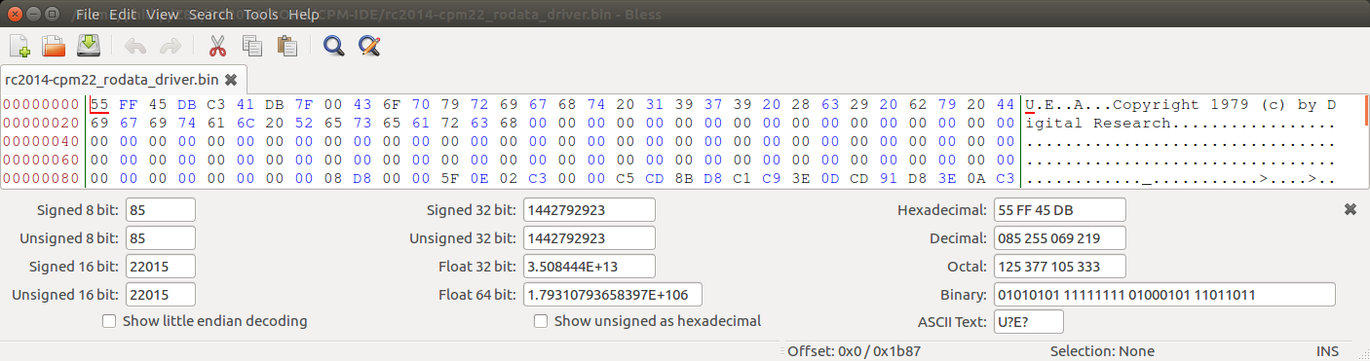Open the Search menu

(x=210, y=15)
